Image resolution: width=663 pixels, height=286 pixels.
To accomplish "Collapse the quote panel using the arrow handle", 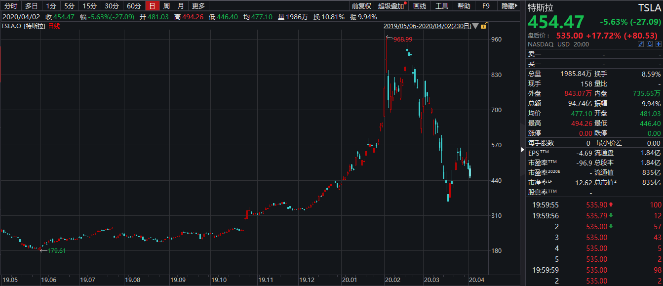I will click(x=522, y=150).
